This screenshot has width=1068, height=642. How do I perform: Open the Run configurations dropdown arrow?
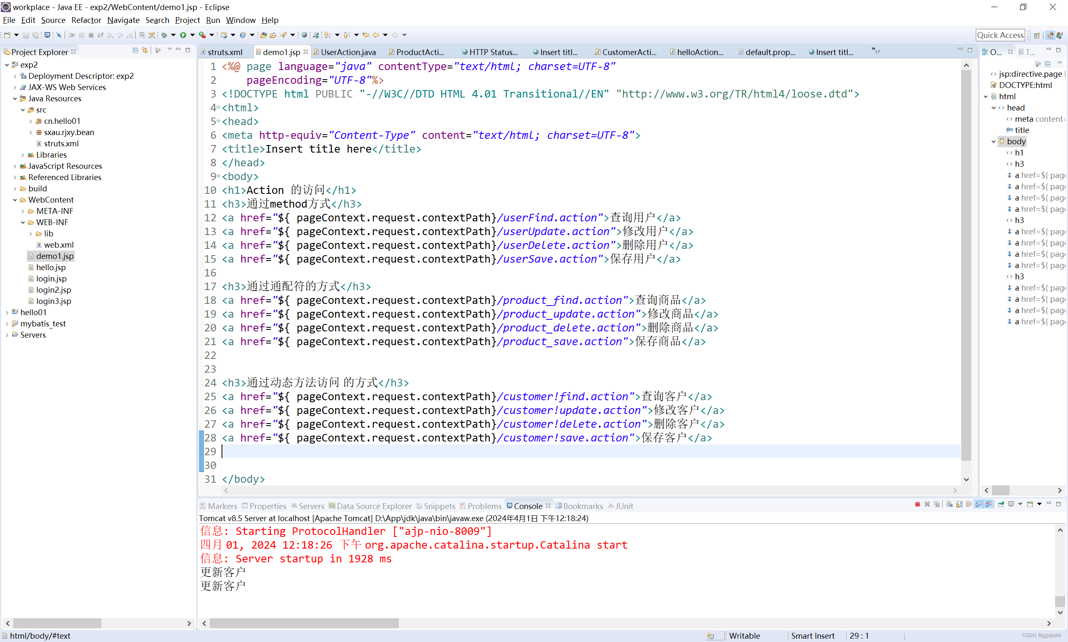(x=194, y=35)
